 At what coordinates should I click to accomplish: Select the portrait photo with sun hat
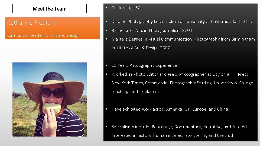[50, 99]
